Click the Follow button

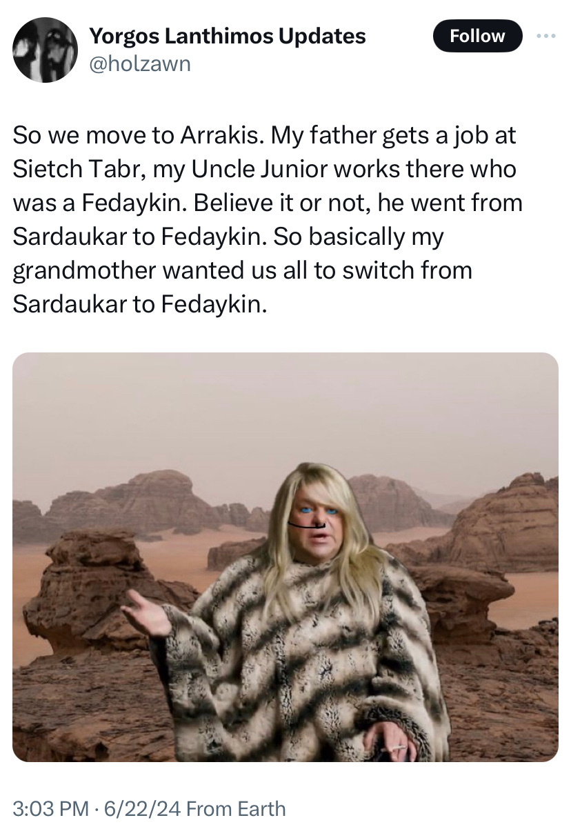click(x=477, y=36)
